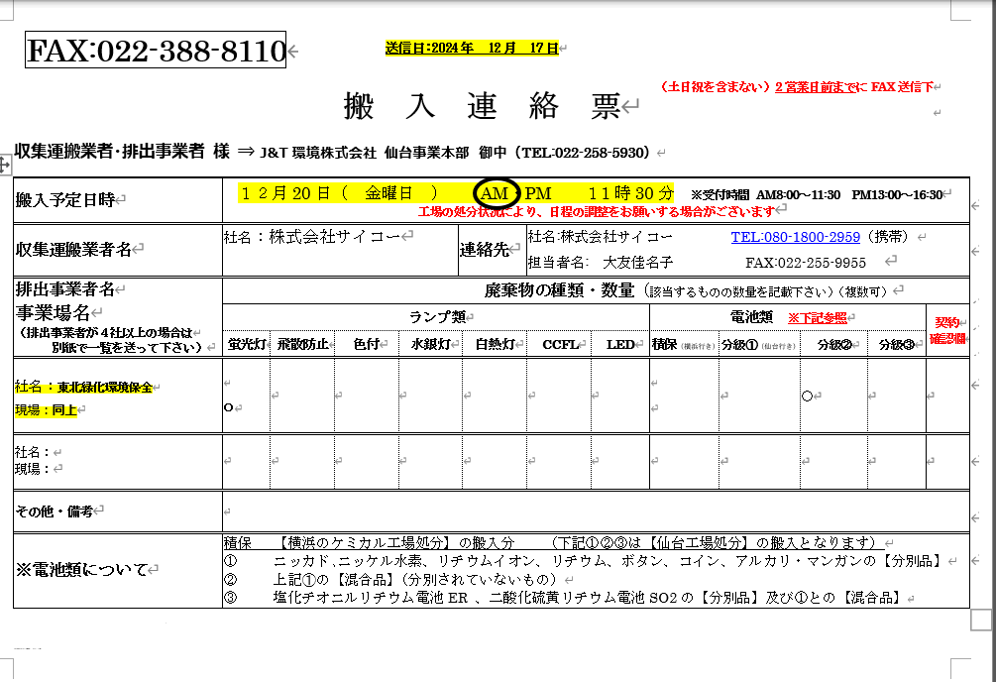Click the FAX:022-255-9955 contact number

[x=805, y=263]
